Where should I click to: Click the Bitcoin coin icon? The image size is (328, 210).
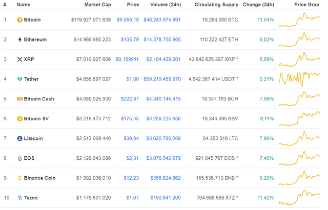click(x=19, y=20)
